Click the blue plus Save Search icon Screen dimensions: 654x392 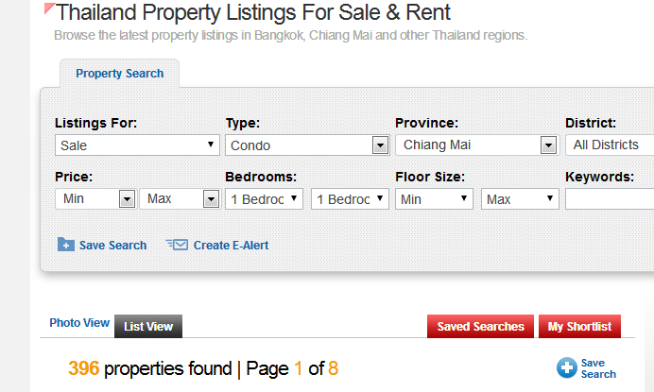567,367
